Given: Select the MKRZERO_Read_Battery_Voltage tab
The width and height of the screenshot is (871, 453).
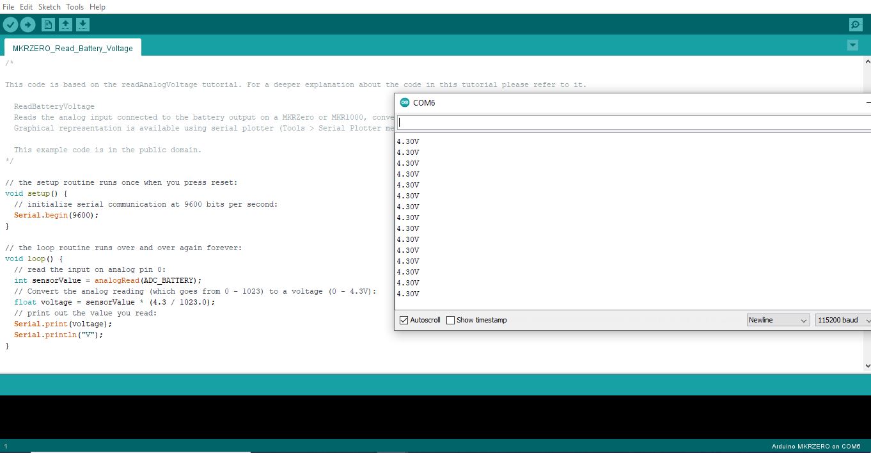Looking at the screenshot, I should click(x=72, y=47).
